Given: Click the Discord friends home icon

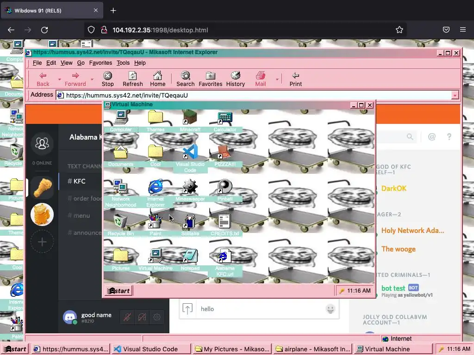Looking at the screenshot, I should coord(42,143).
